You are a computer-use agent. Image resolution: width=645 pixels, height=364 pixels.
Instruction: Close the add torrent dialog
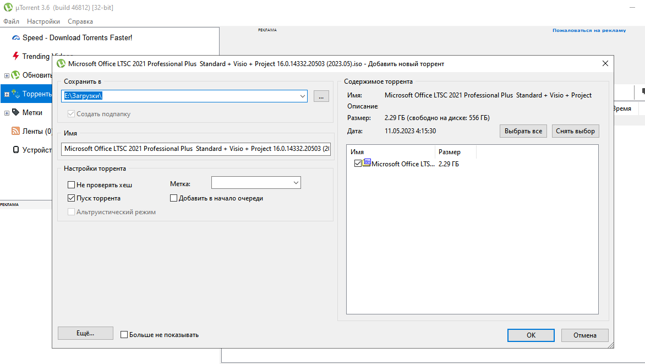pos(605,63)
